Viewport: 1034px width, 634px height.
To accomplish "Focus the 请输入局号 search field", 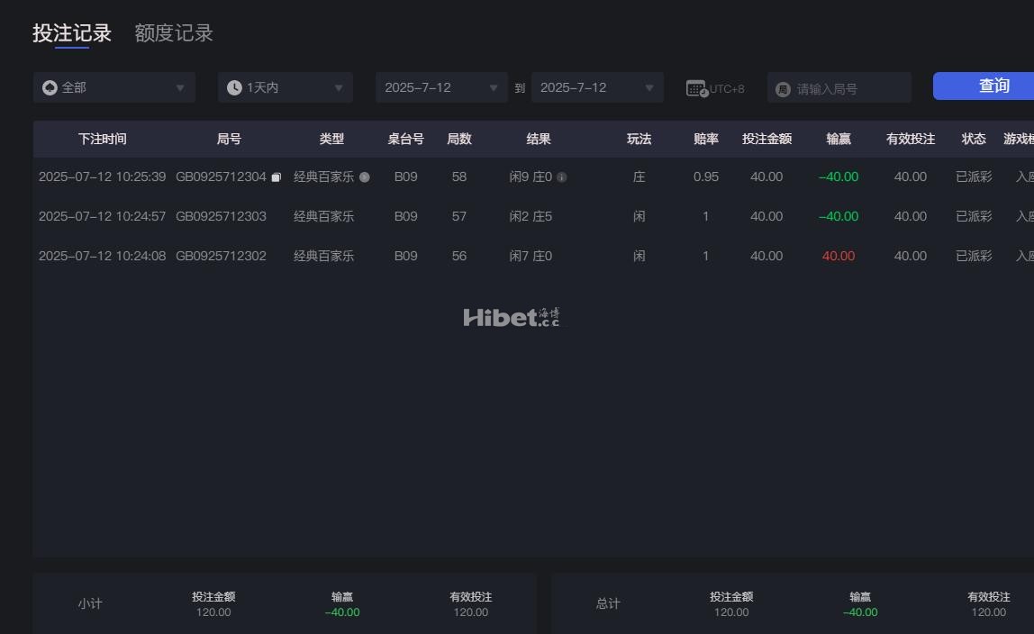I will (x=847, y=88).
